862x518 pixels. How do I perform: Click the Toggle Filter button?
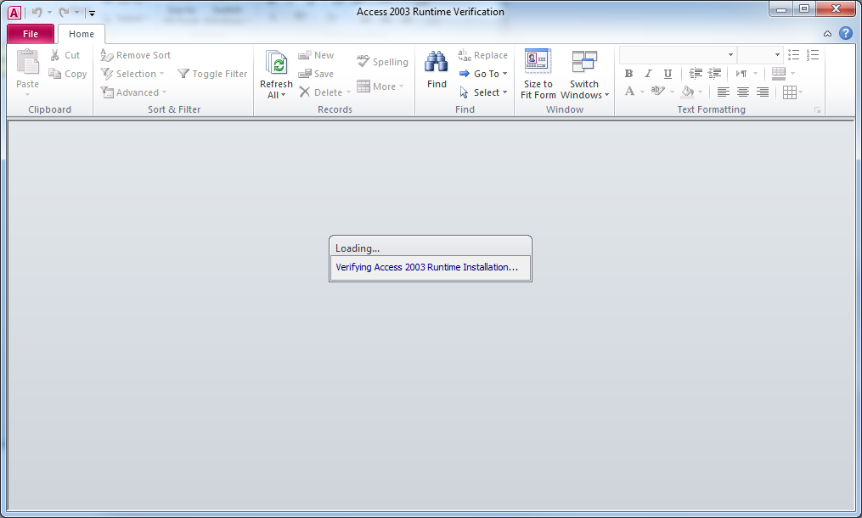212,74
